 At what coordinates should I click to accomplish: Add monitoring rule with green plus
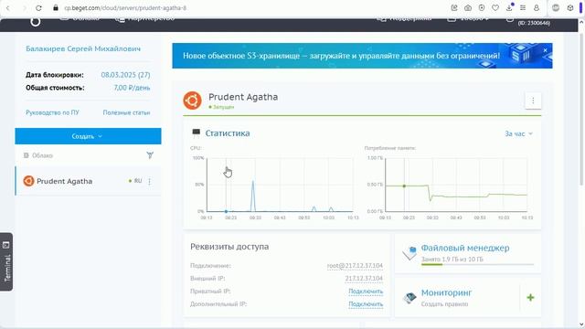tap(530, 297)
